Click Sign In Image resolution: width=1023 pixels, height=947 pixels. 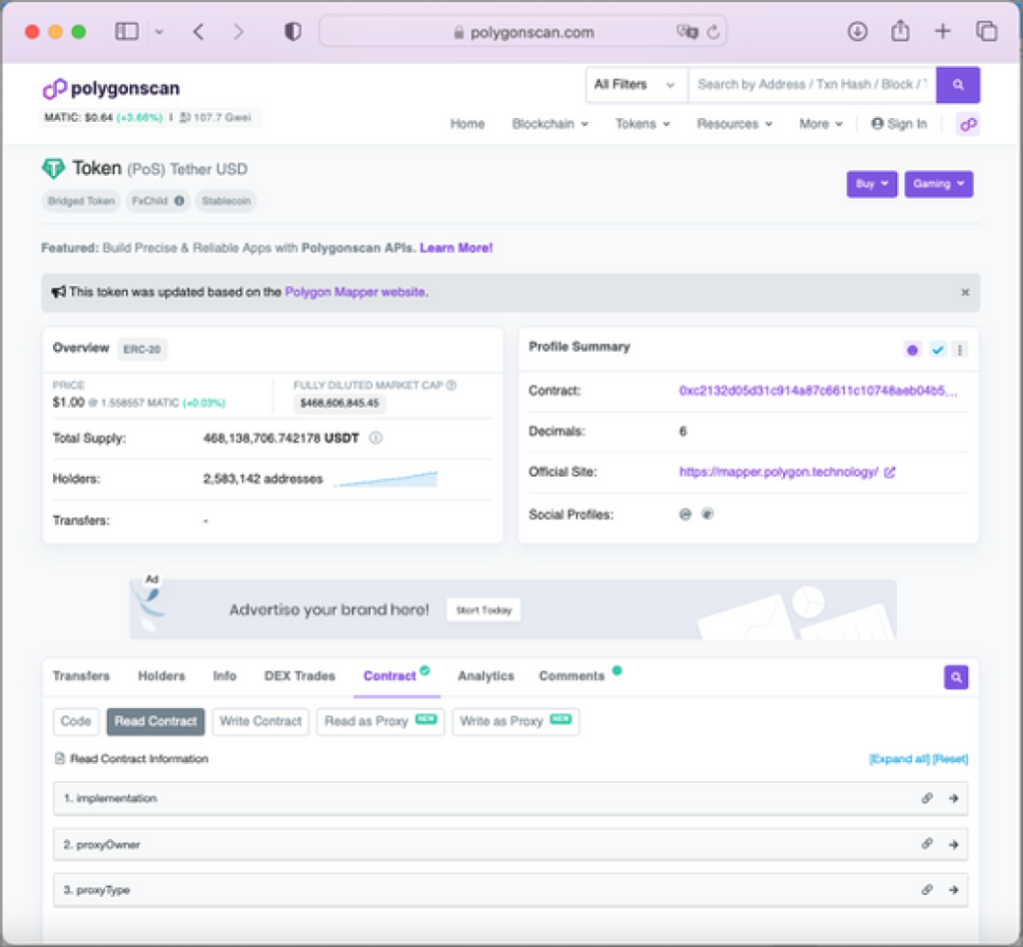click(899, 124)
